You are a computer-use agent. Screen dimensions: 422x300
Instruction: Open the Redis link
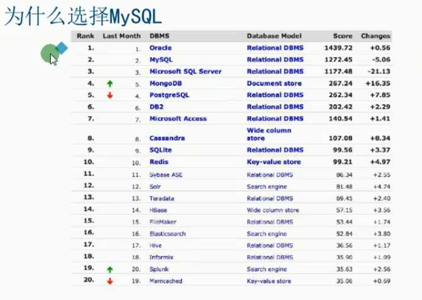[159, 162]
